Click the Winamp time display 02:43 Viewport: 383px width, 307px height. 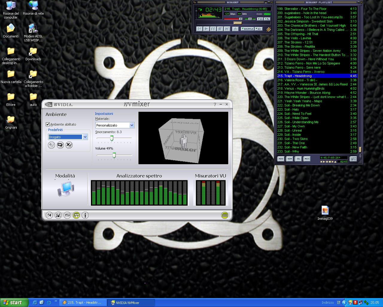click(213, 10)
